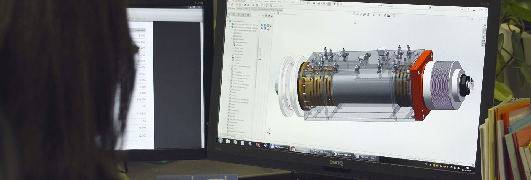Open the Hilfe menu
This screenshot has width=531, height=180.
point(292,2)
